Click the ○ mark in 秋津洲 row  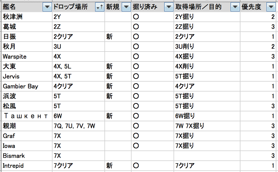pos(136,17)
